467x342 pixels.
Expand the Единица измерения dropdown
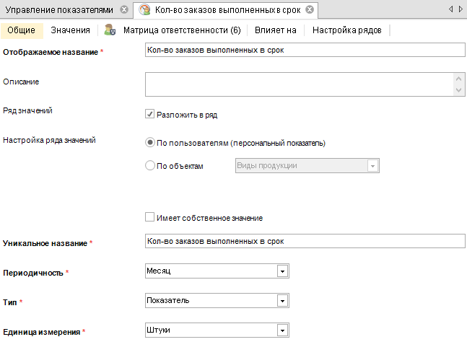tap(283, 330)
